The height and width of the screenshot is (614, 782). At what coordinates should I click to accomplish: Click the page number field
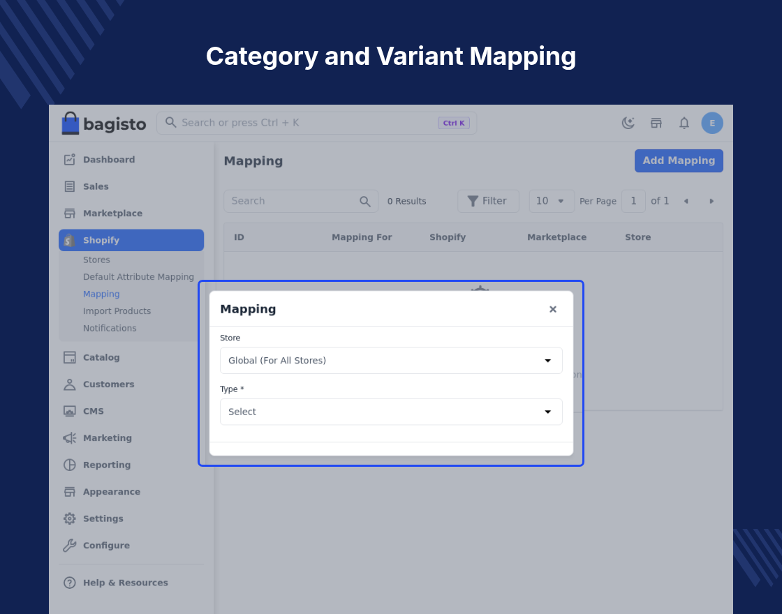coord(633,202)
